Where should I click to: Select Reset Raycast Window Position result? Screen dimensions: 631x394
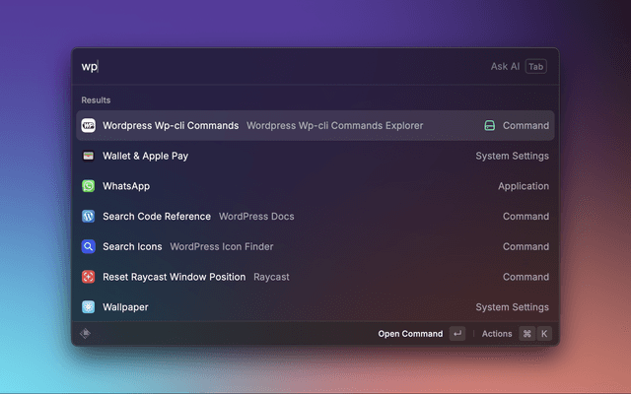315,277
